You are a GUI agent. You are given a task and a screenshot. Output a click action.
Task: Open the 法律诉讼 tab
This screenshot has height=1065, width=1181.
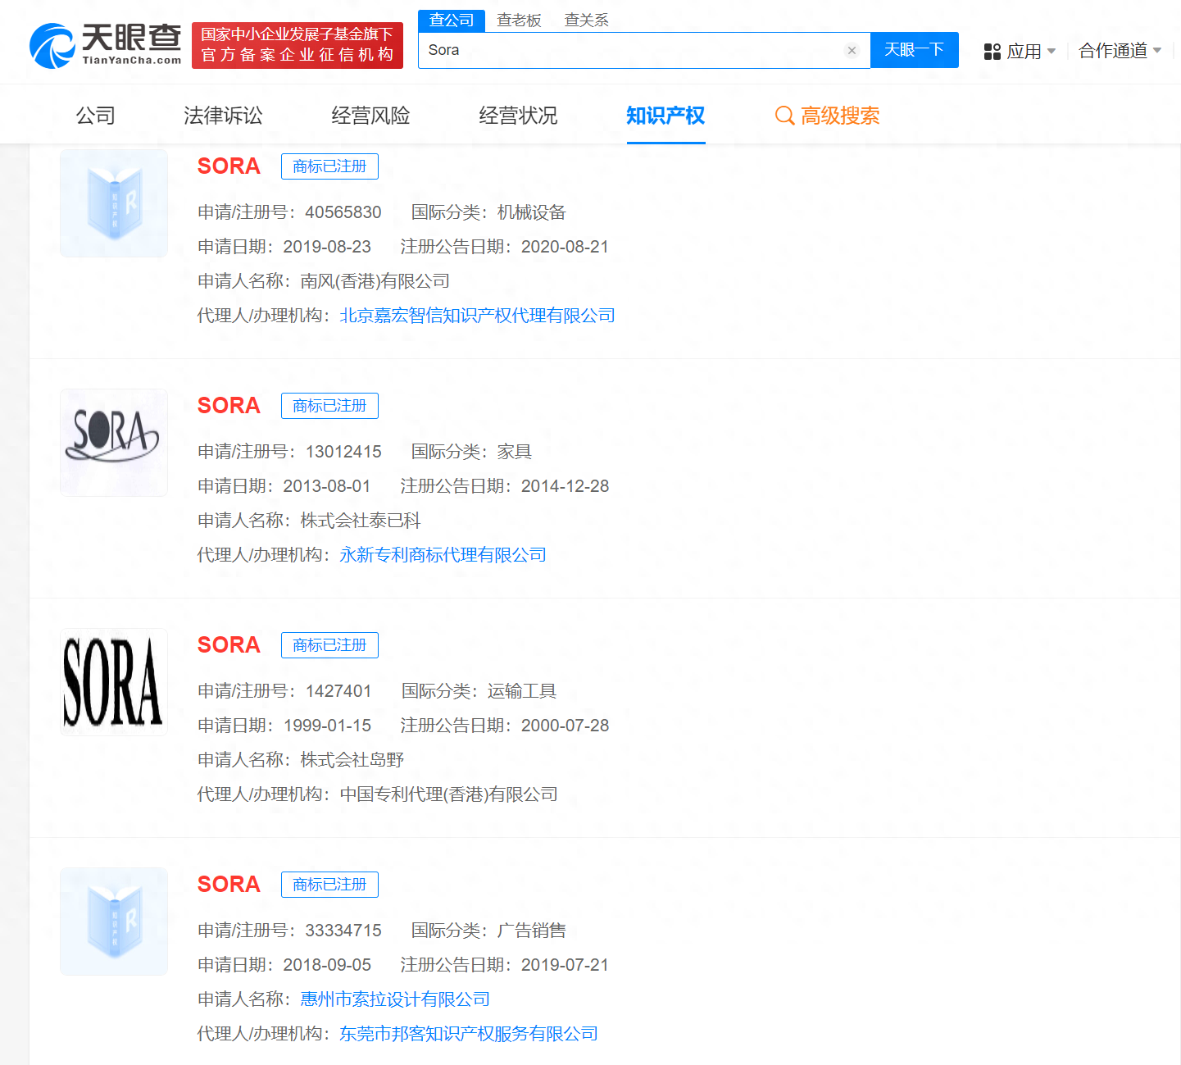223,116
